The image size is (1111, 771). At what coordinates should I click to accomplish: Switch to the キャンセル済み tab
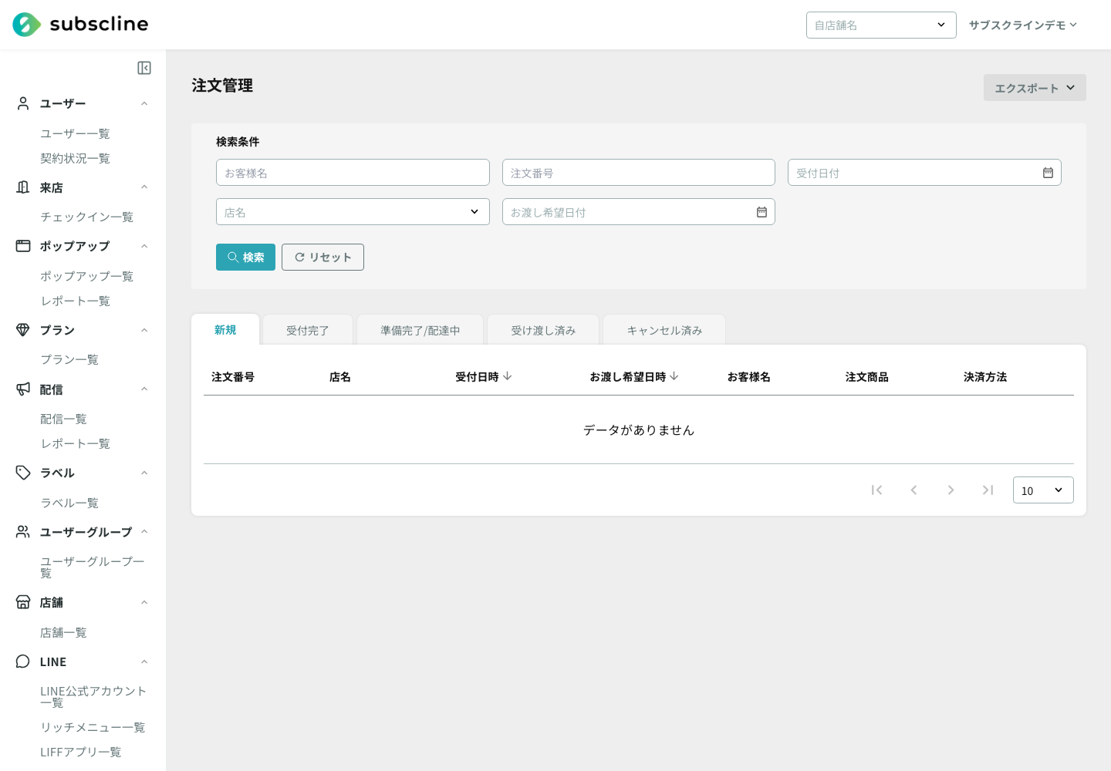(x=664, y=330)
